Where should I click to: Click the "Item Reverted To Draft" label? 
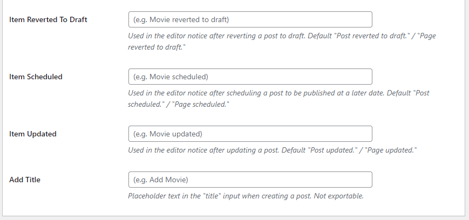coord(49,20)
